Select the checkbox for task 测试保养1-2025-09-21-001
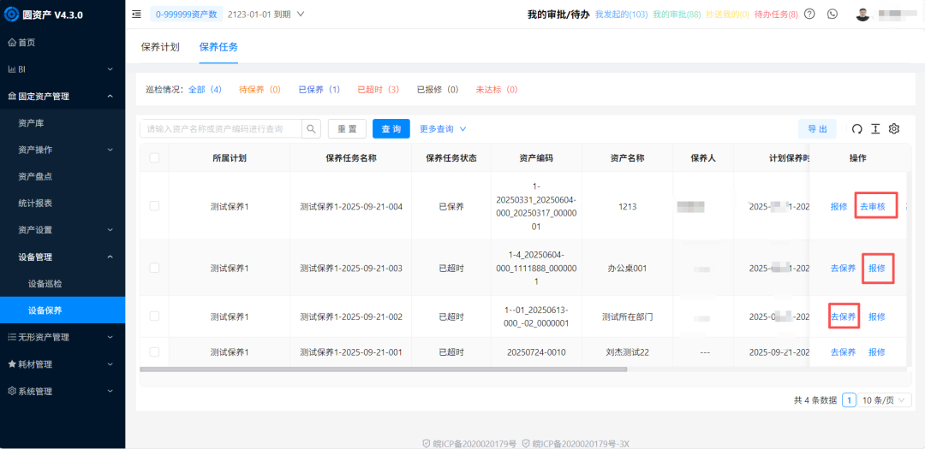 pyautogui.click(x=154, y=352)
